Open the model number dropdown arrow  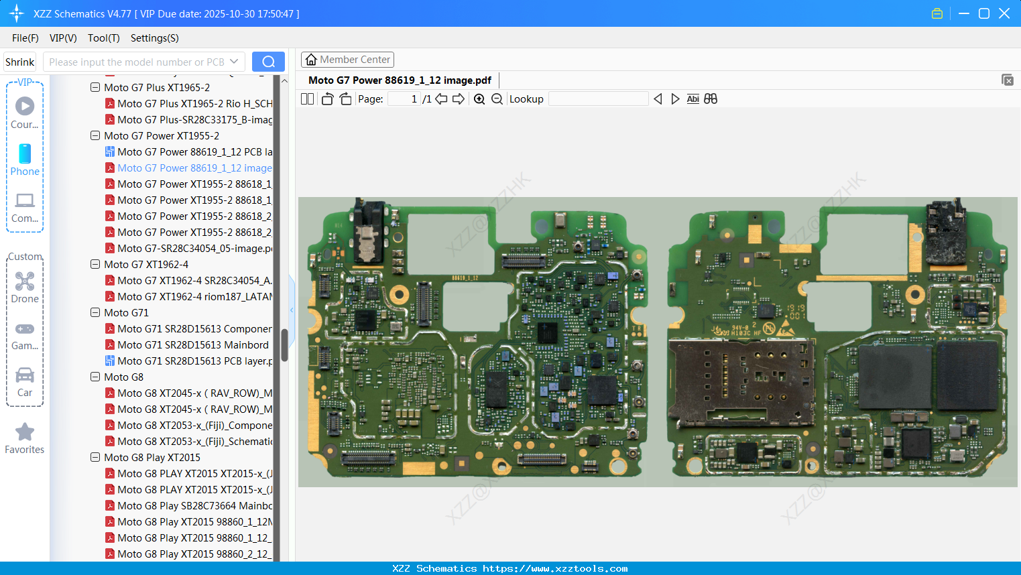(234, 62)
